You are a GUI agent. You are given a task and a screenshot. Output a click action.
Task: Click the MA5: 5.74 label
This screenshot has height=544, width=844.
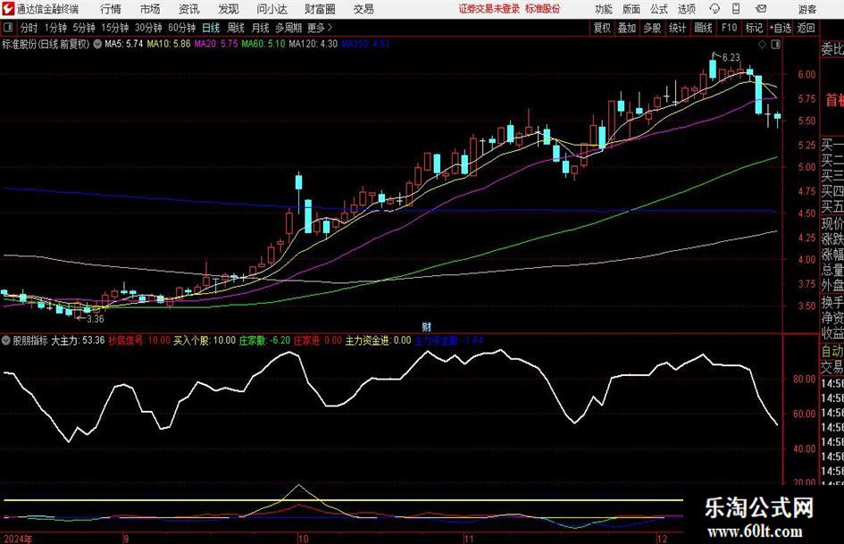tap(123, 44)
